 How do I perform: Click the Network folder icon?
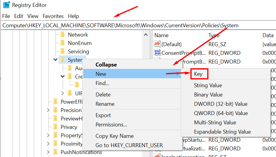click(63, 34)
